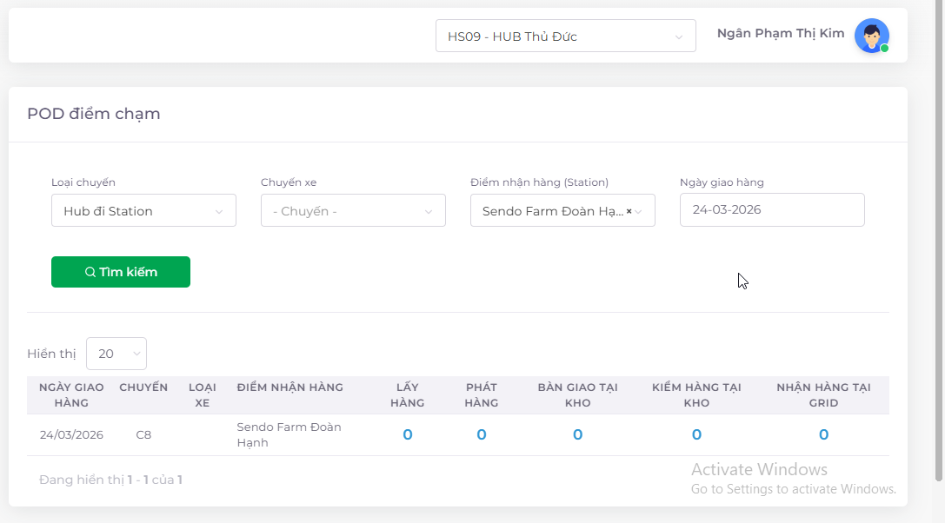Open the Kiểm hàng tại kho count

(x=696, y=434)
